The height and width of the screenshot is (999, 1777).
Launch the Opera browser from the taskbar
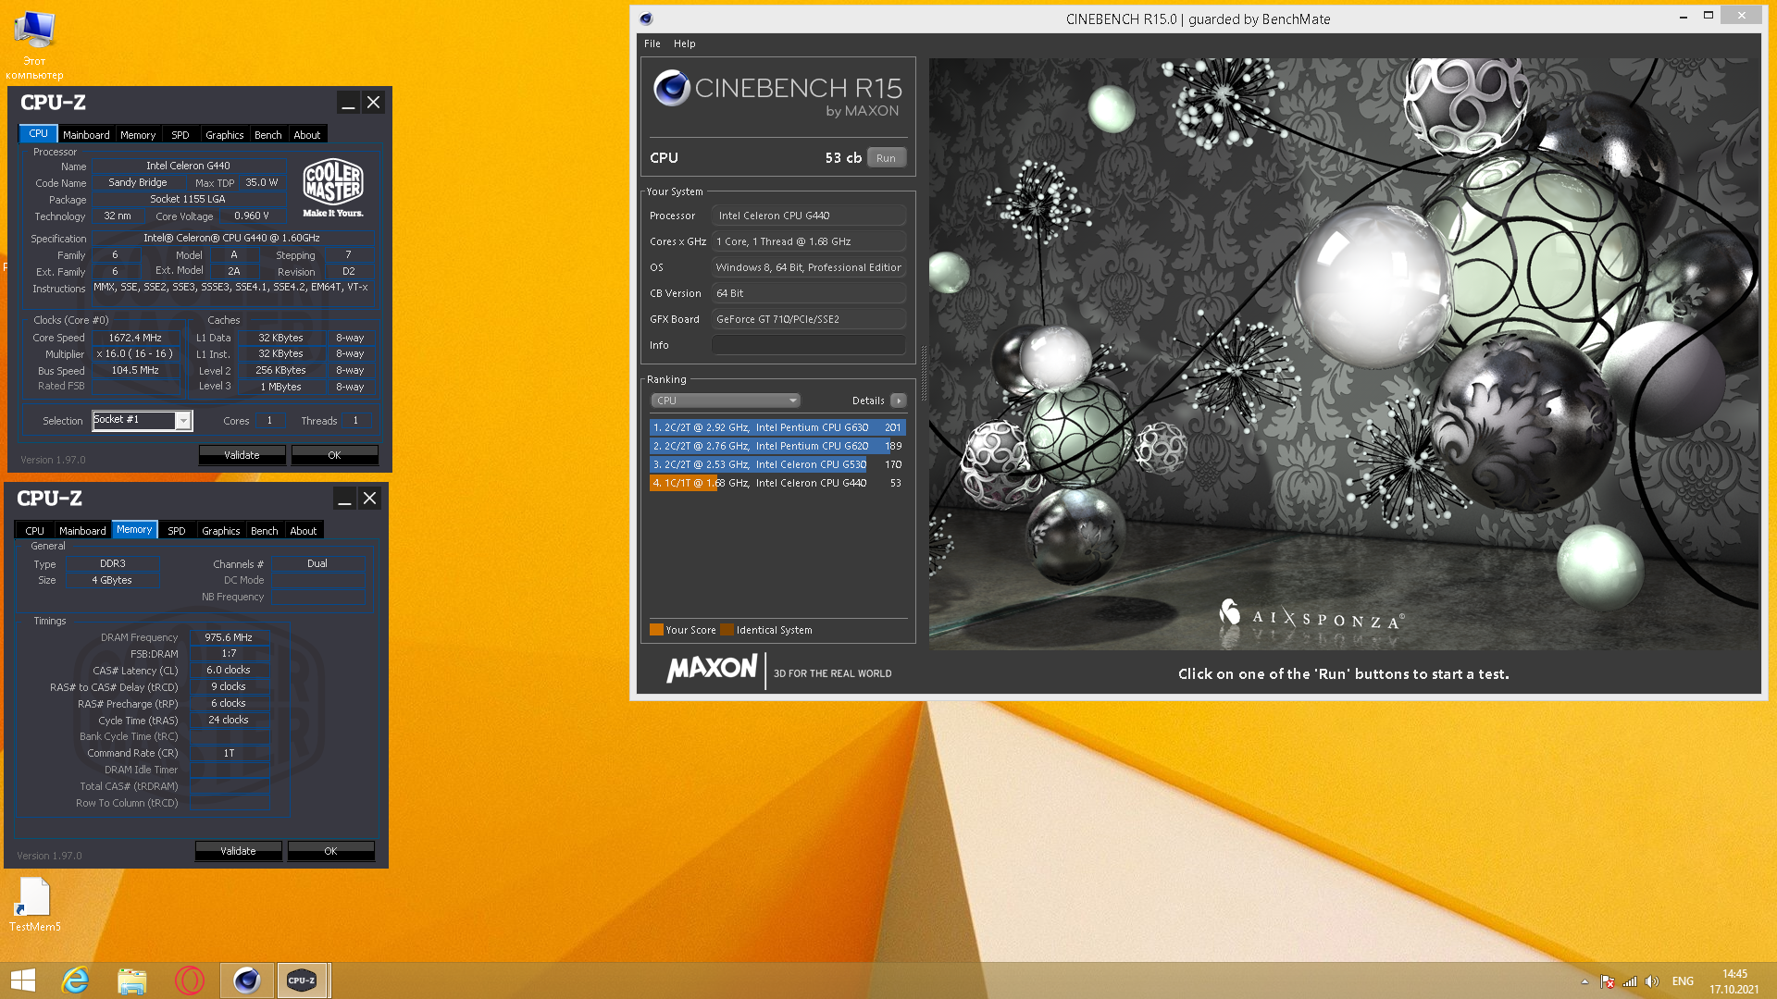tap(190, 980)
